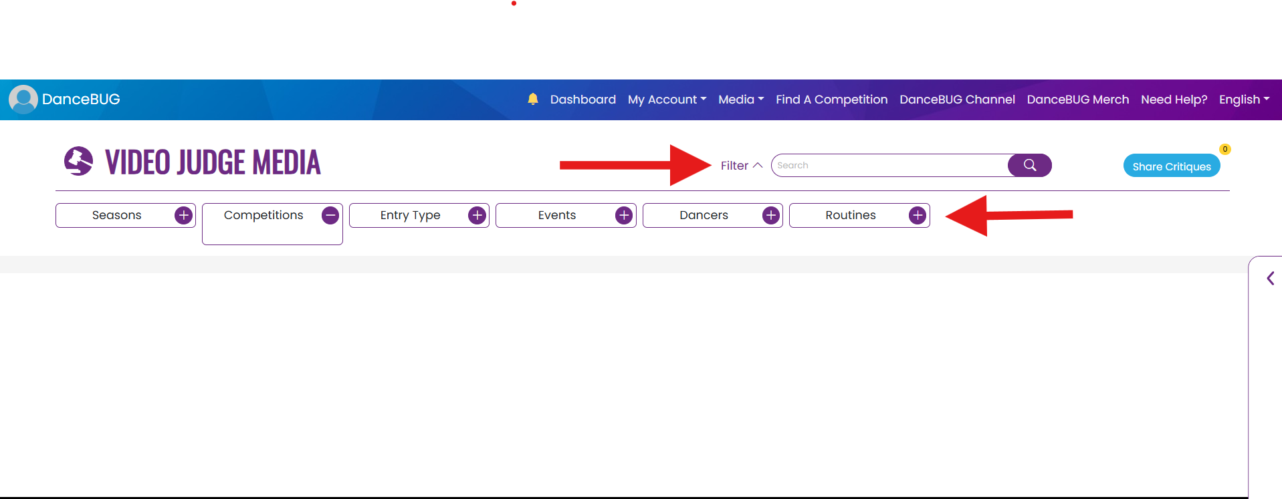Click the user avatar profile icon

[23, 99]
